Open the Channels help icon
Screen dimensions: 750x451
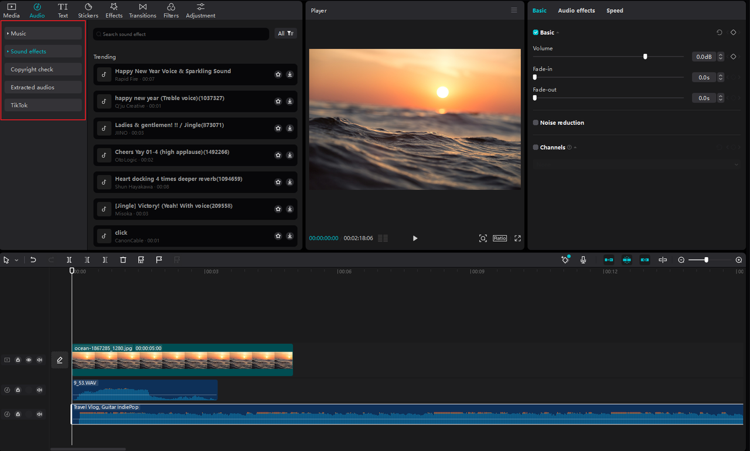(570, 148)
